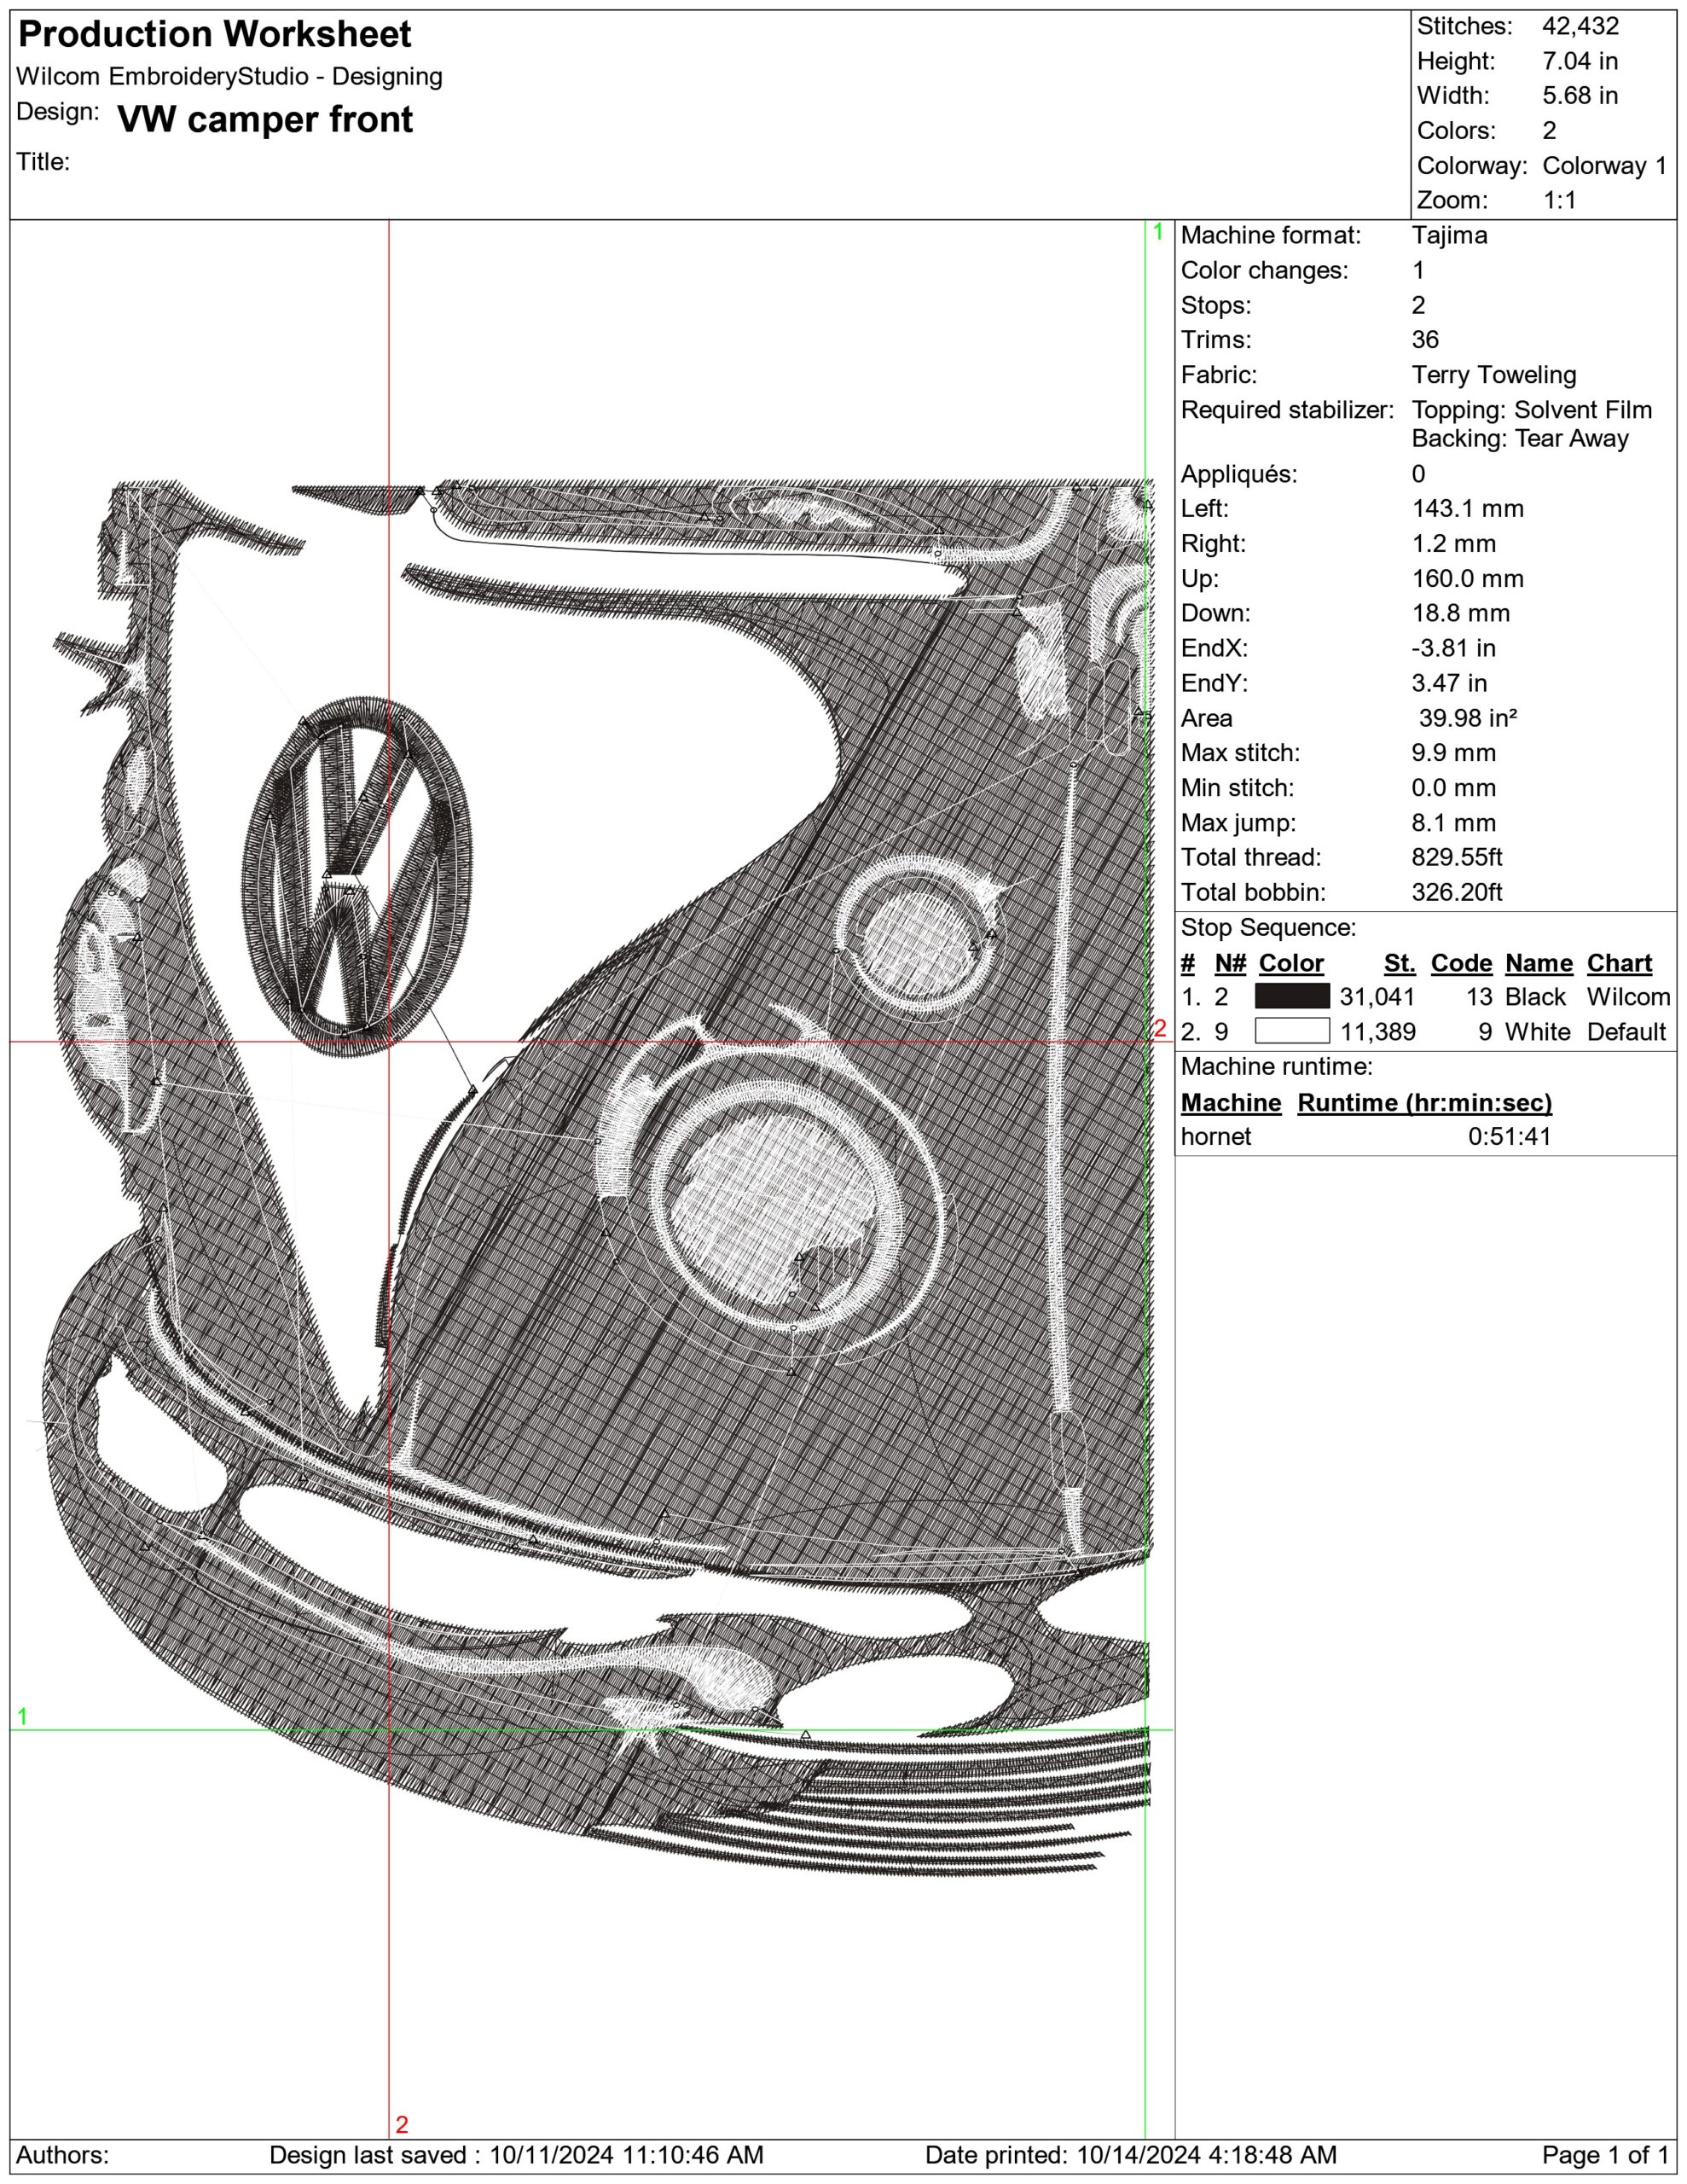Click the 'Colorway 1' value
Image resolution: width=1687 pixels, height=2184 pixels.
coord(1604,166)
